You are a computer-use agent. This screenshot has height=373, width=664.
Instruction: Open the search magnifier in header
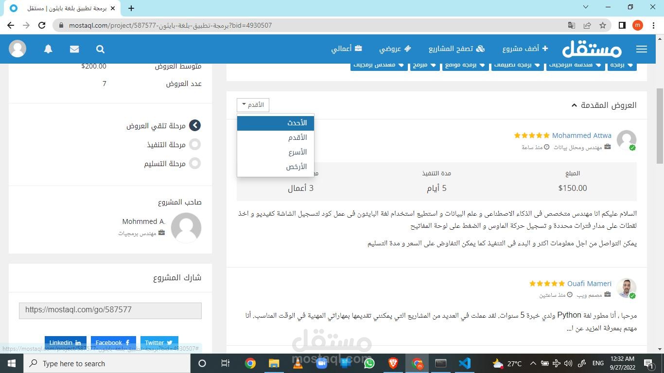pos(100,49)
